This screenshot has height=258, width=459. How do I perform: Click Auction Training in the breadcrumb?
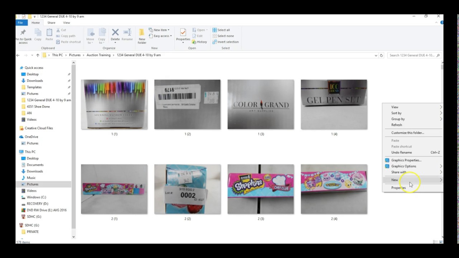99,55
